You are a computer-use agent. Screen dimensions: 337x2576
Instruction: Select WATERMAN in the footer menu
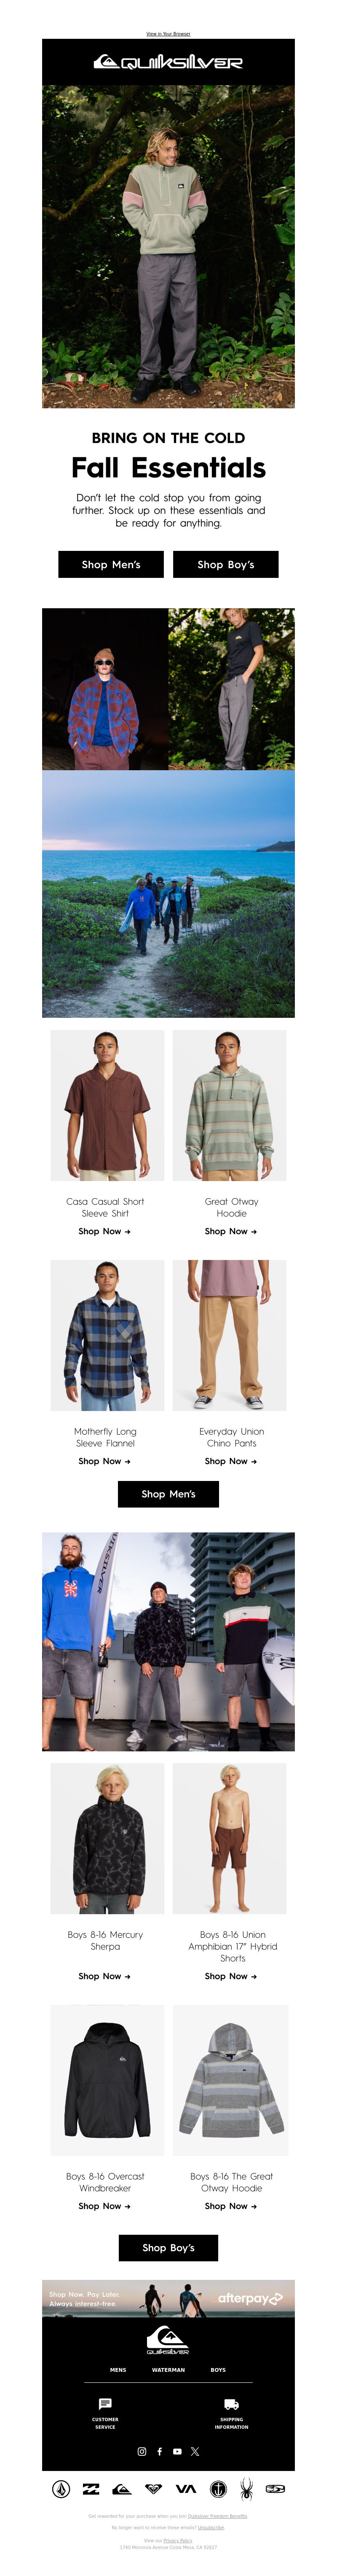[x=168, y=2369]
